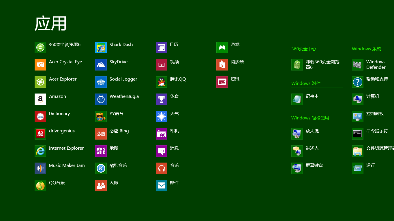
Task: Open the 计算机 computer icon
Action: [x=358, y=99]
